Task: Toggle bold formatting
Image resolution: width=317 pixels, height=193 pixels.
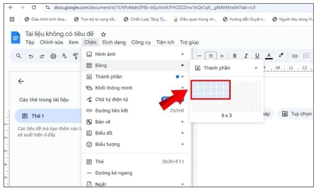Action: pyautogui.click(x=234, y=56)
